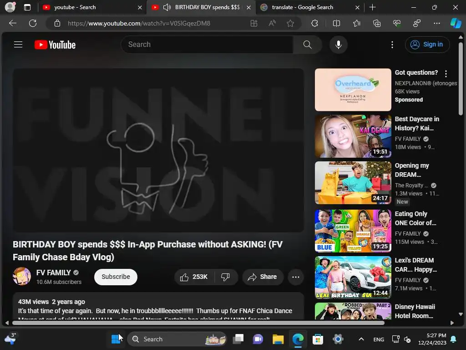Open Eating Only ONE Color video thumbnail
Screen dimensions: 466x350
point(353,231)
